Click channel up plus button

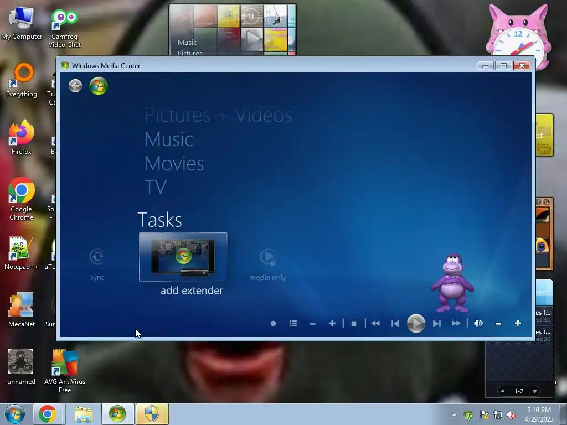click(332, 323)
